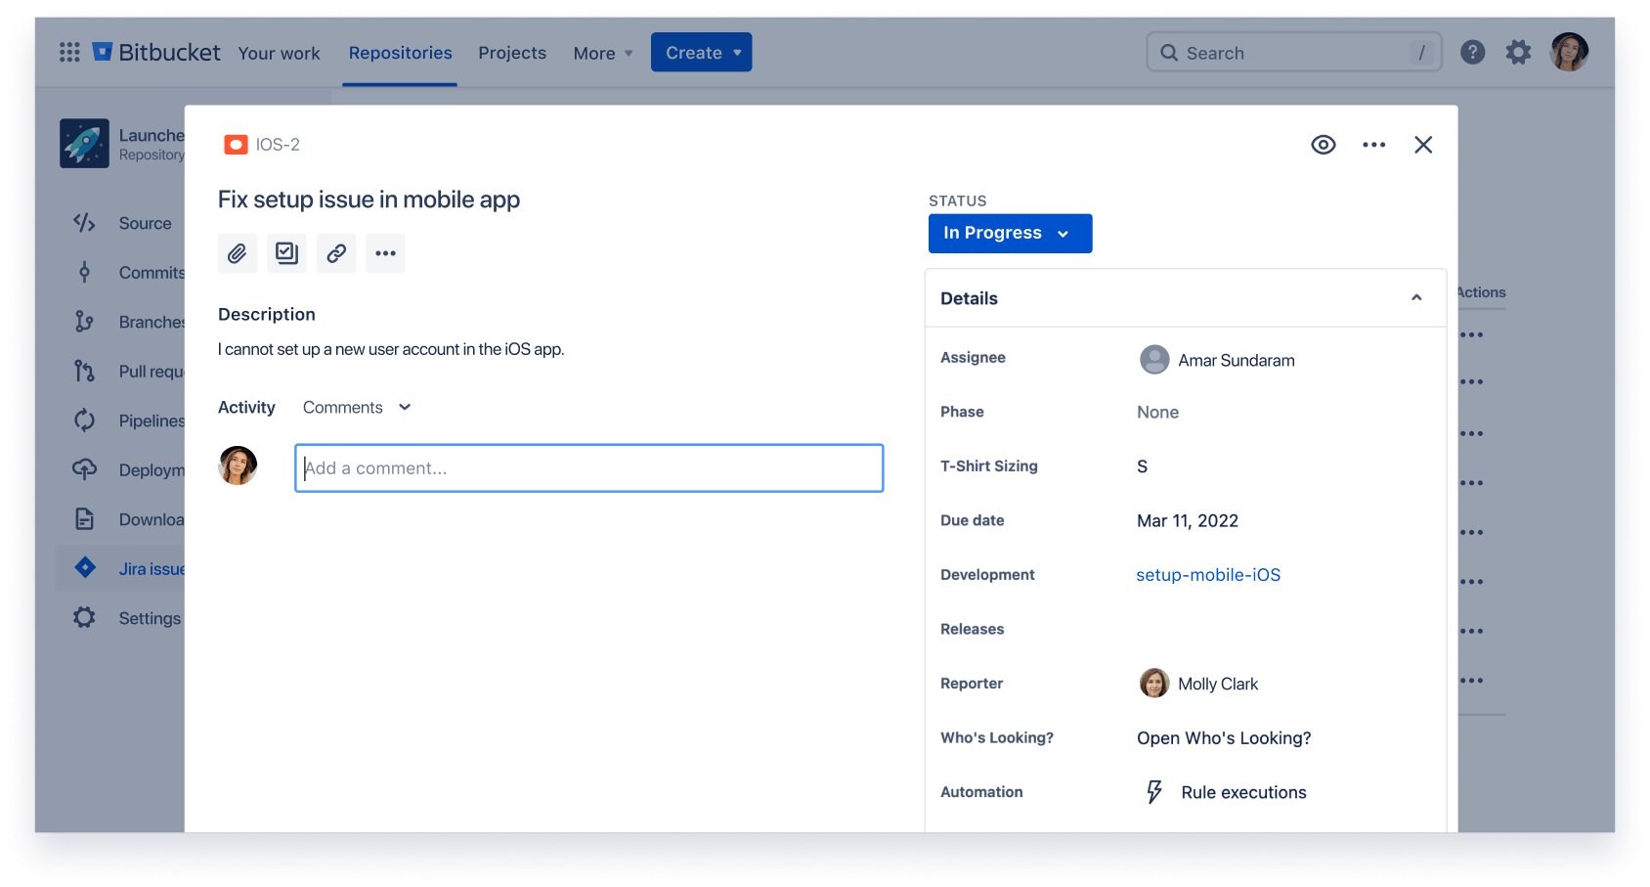The height and width of the screenshot is (887, 1650).
Task: Click the Pipelines icon in the sidebar
Action: [x=84, y=421]
